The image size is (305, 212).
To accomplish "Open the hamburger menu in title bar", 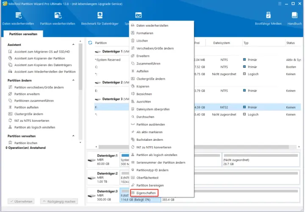I will click(x=280, y=4).
